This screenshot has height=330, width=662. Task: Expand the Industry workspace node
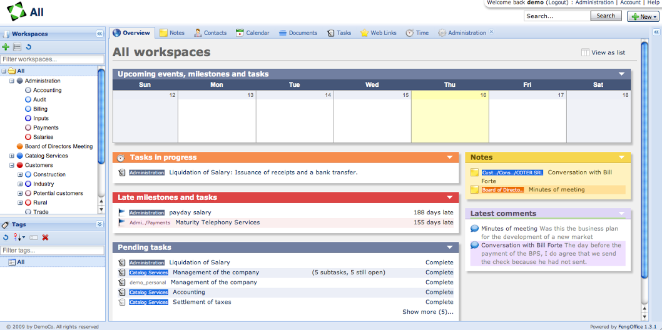pyautogui.click(x=20, y=184)
